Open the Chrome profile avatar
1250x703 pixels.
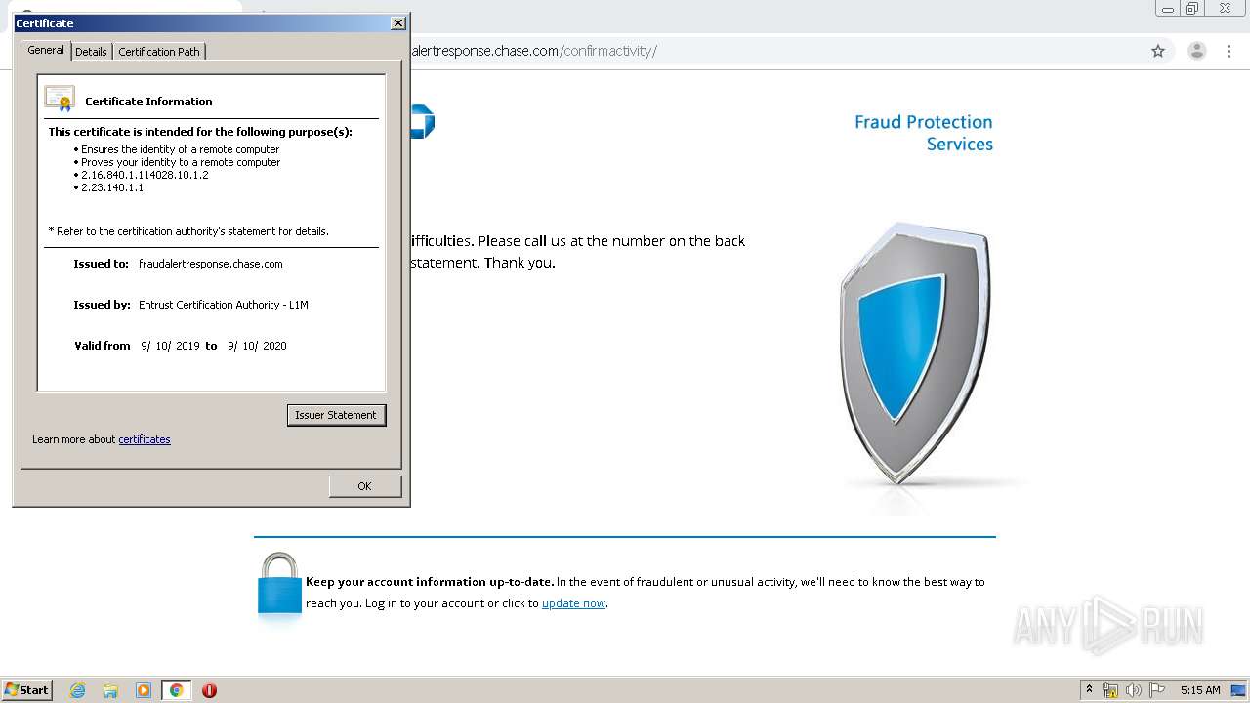[x=1196, y=51]
